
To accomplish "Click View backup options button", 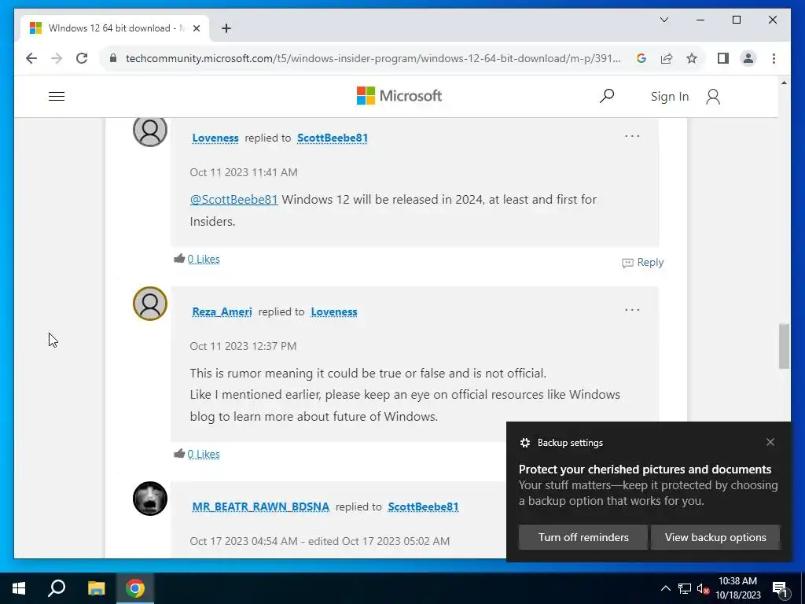I will point(715,537).
